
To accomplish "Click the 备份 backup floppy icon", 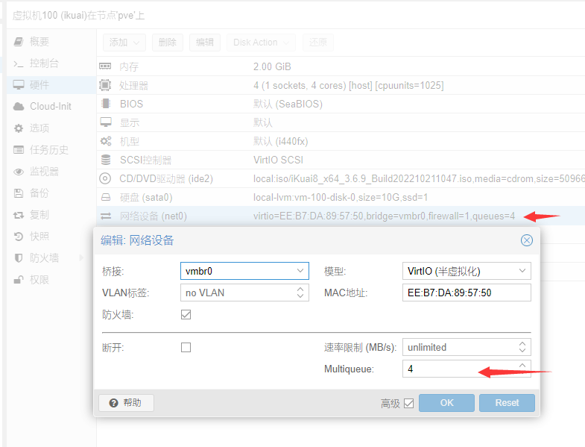I will tap(19, 193).
